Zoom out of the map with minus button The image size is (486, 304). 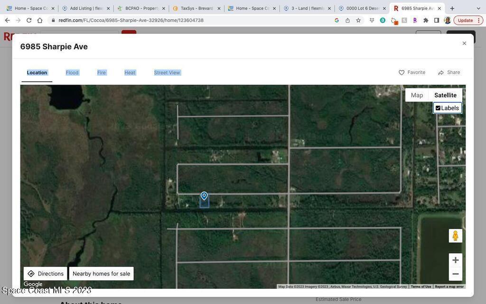[455, 274]
